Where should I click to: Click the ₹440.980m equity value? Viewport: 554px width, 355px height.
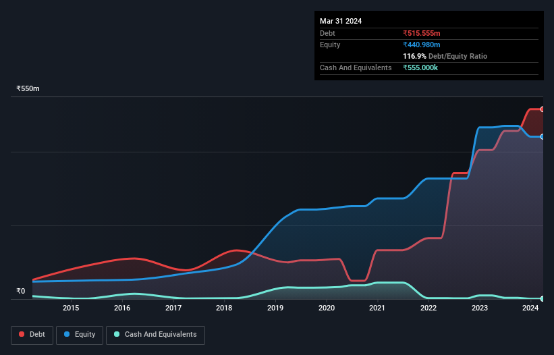pyautogui.click(x=422, y=45)
